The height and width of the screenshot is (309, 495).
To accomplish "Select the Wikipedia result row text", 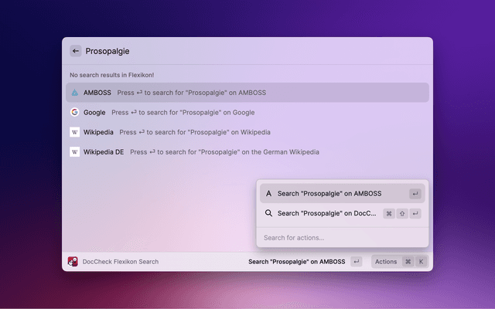I will coord(97,132).
